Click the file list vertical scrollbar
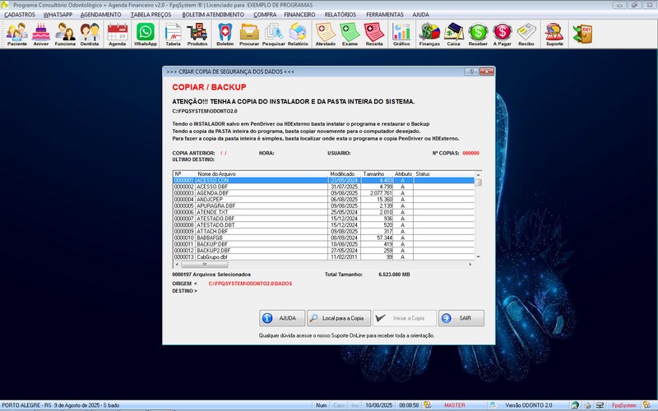Viewport: 658px width, 411px height. coord(479,218)
